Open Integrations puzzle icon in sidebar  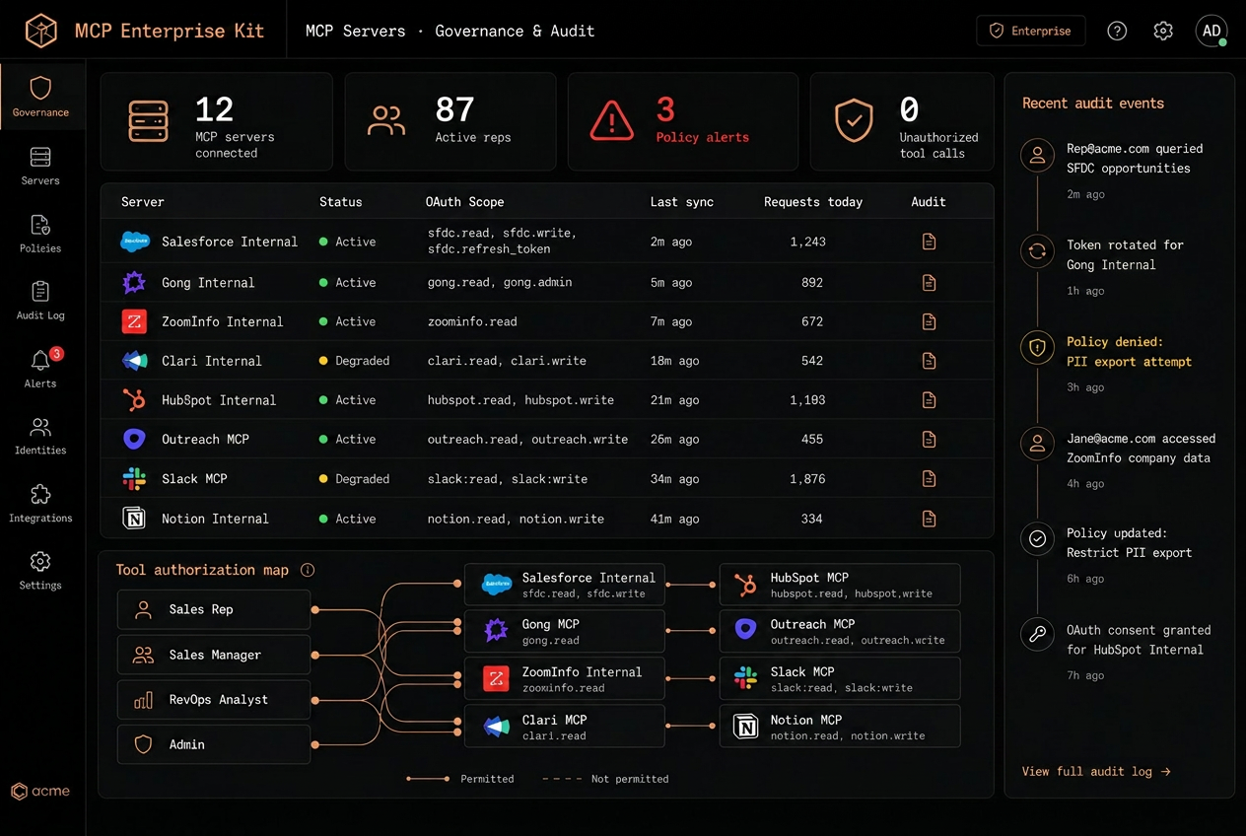pos(40,503)
